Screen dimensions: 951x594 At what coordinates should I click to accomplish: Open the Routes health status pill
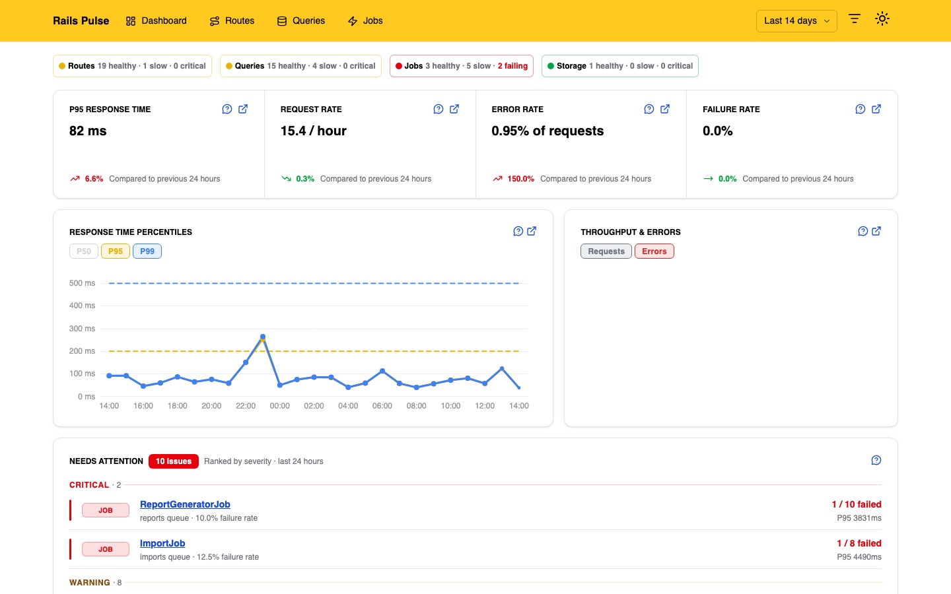[x=132, y=66]
